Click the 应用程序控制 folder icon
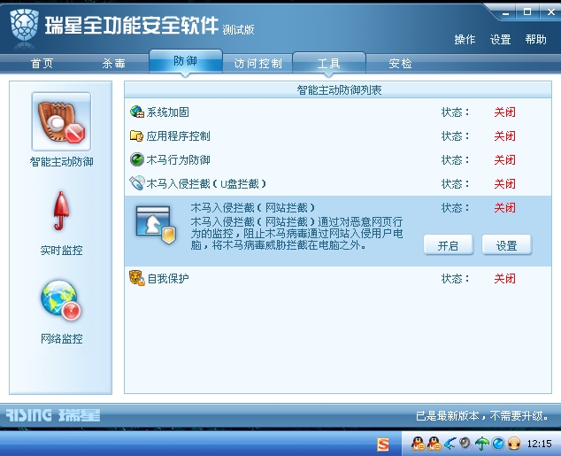 [136, 136]
